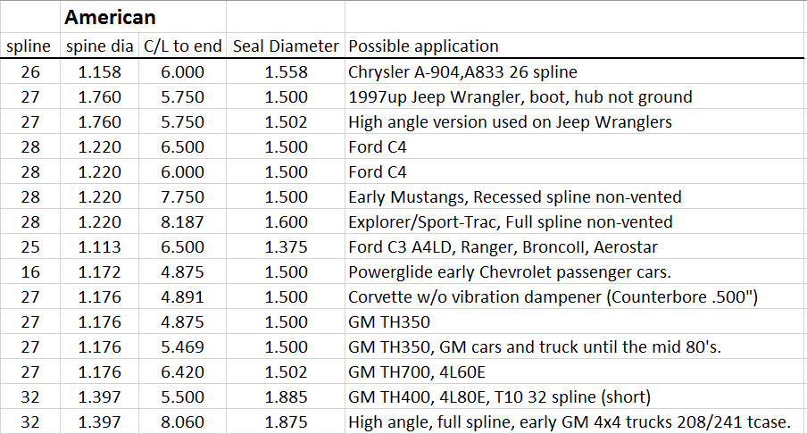The width and height of the screenshot is (807, 434).
Task: Select the Early Mustangs recessed spline cell
Action: 512,196
